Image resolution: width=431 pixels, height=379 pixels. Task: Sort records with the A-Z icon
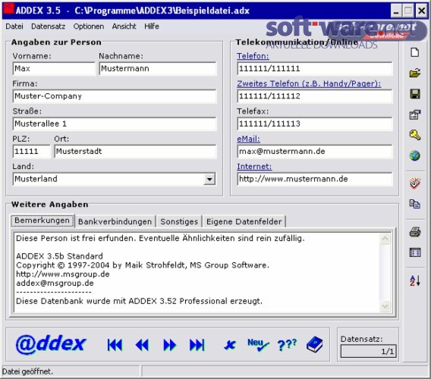[415, 280]
